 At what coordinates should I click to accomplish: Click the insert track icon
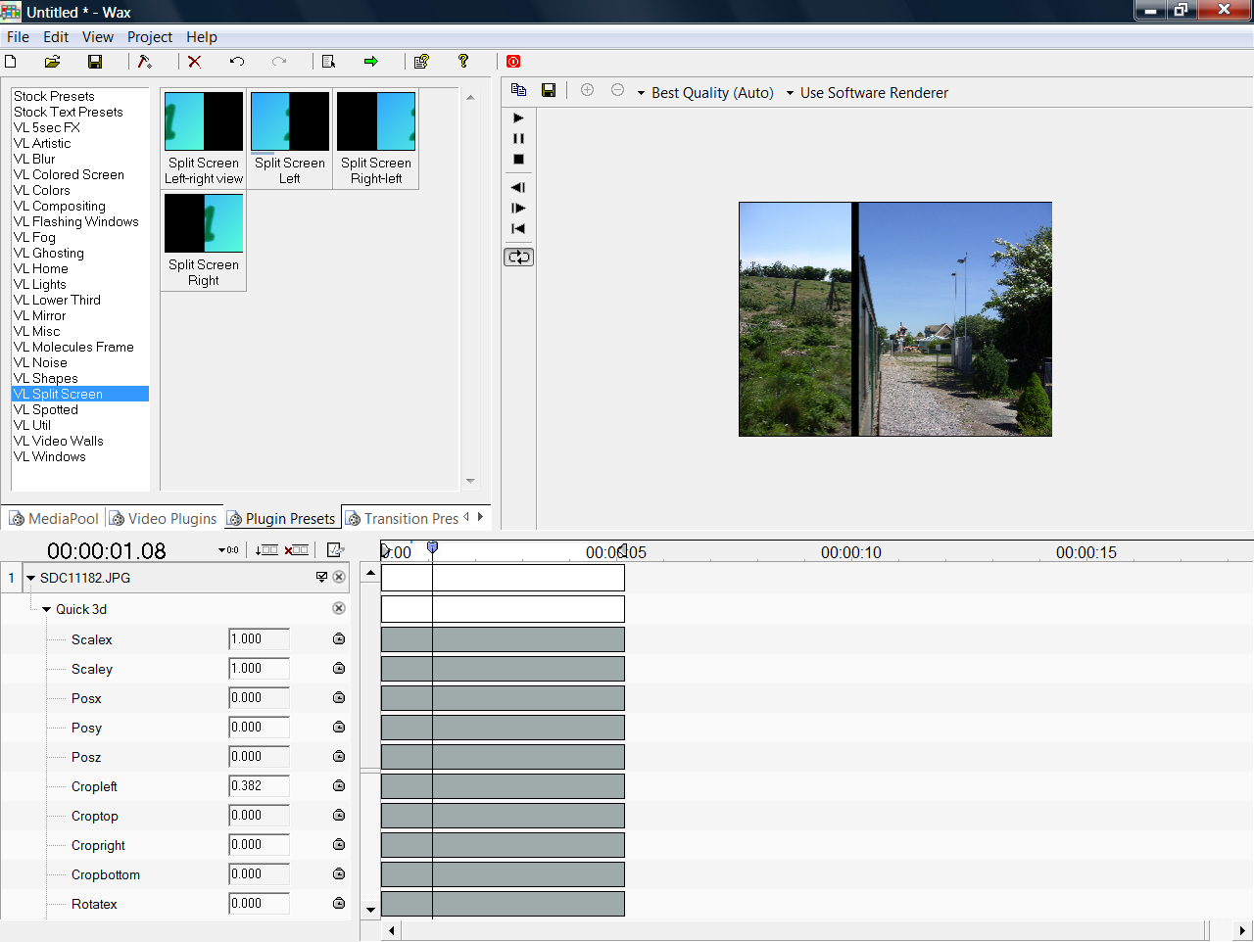(265, 550)
